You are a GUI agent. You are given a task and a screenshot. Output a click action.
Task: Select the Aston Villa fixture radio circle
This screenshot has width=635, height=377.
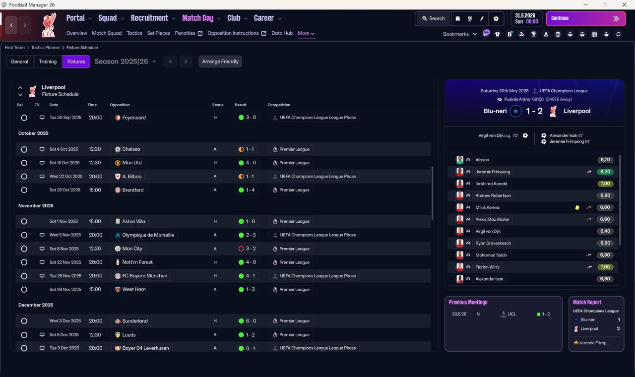coord(24,221)
